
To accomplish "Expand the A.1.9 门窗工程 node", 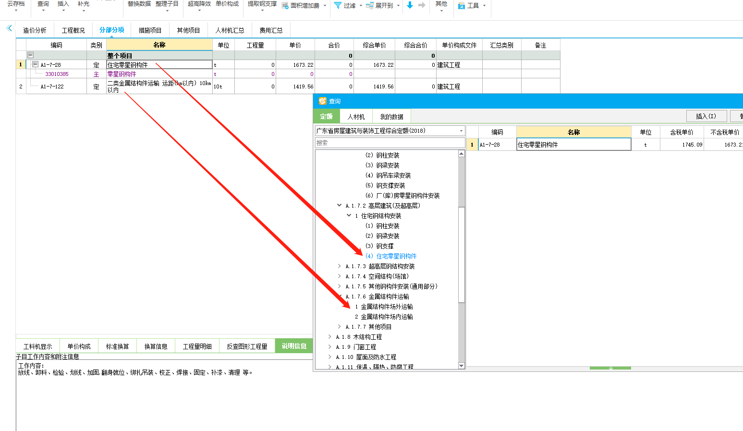I will click(x=330, y=347).
